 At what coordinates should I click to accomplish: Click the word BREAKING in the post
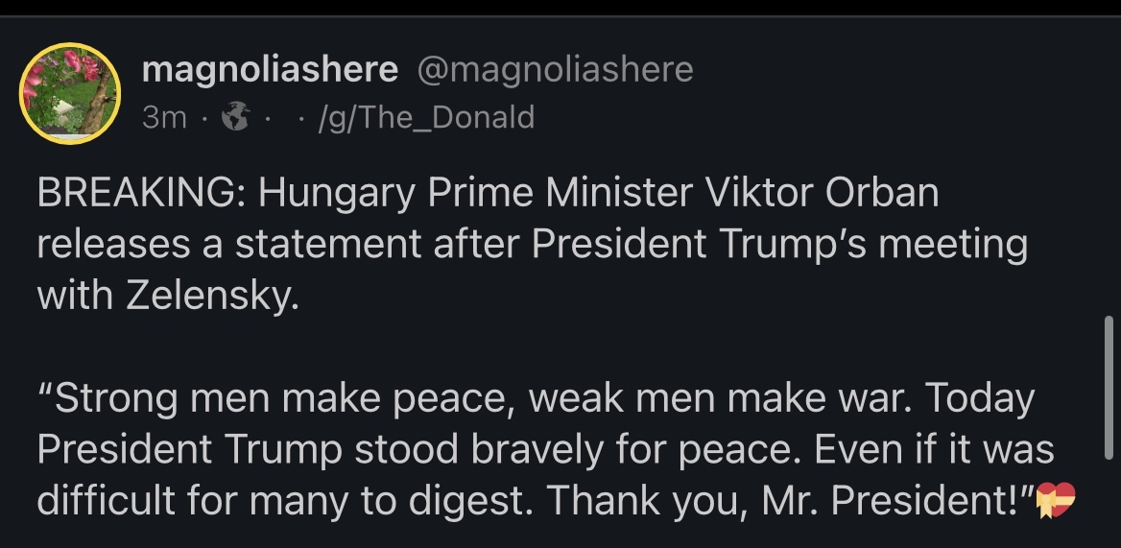tap(136, 194)
